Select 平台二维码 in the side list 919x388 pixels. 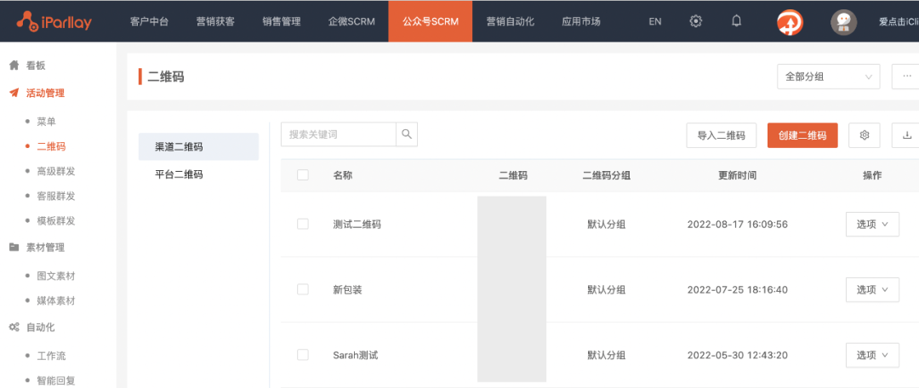179,174
